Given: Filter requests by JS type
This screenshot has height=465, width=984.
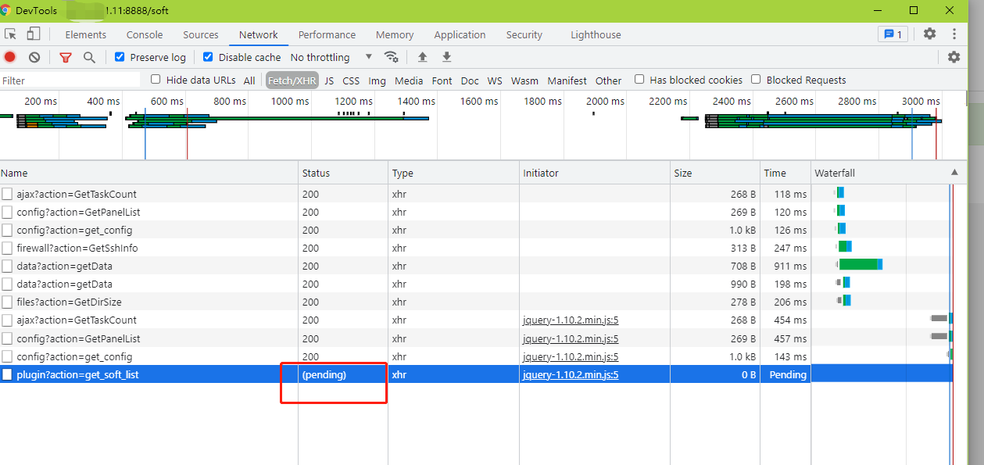Looking at the screenshot, I should coord(329,80).
